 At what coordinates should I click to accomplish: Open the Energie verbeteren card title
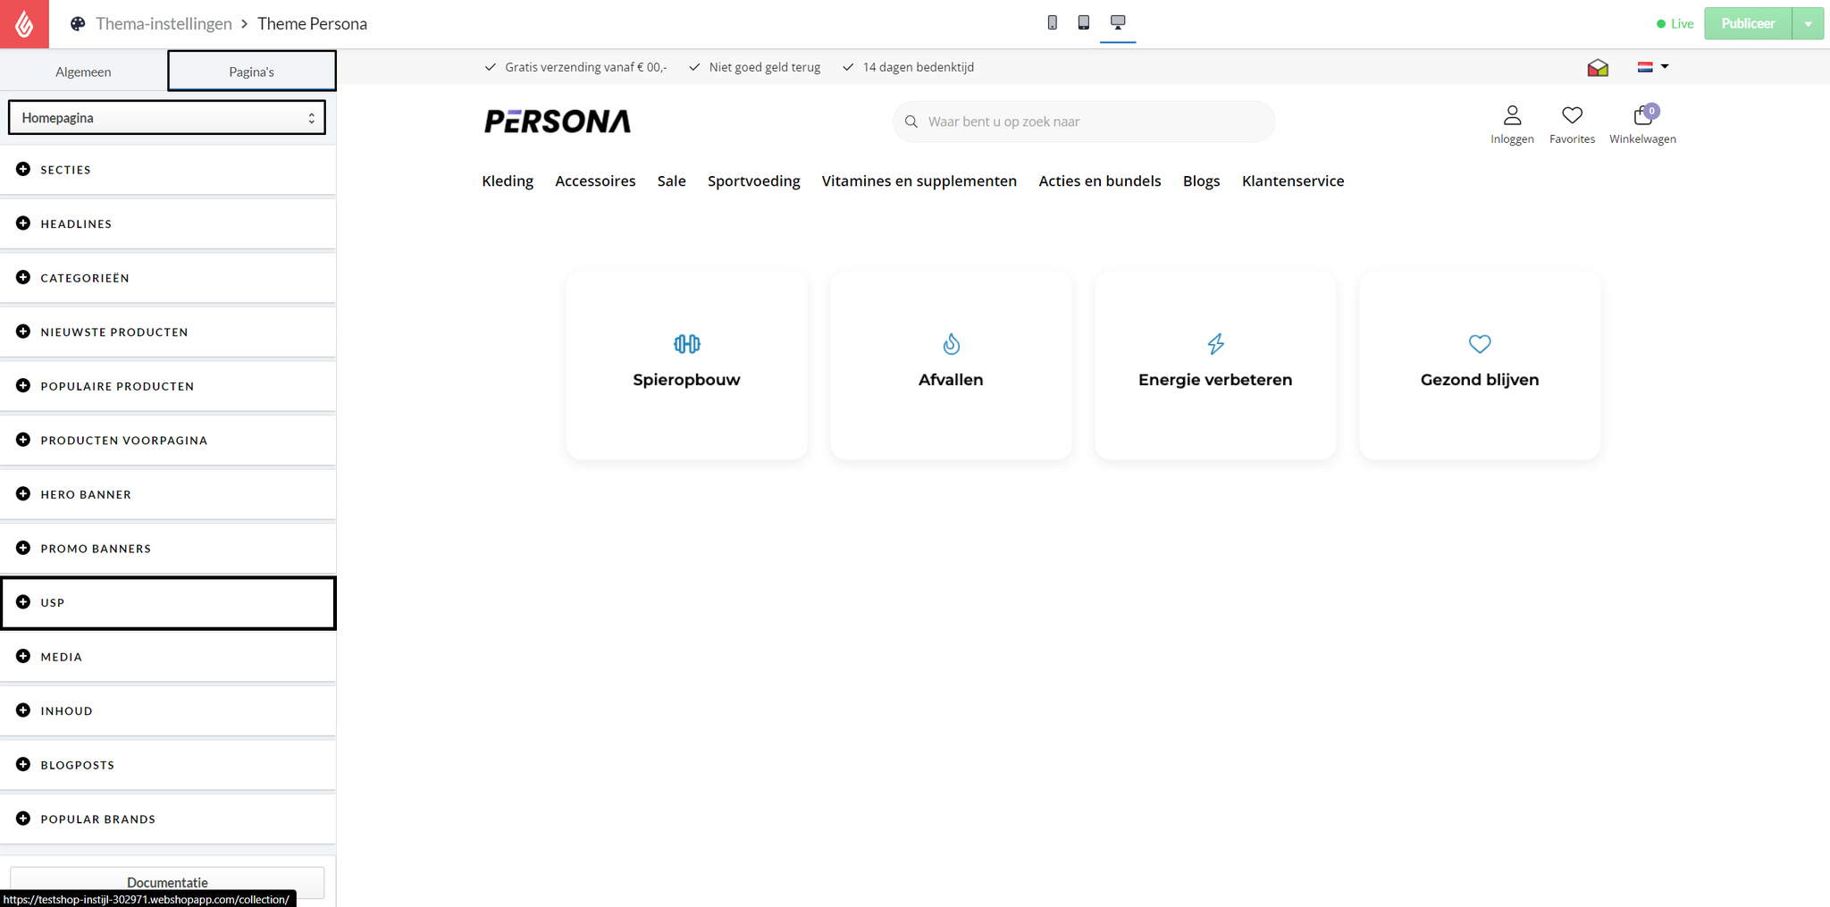pos(1215,380)
